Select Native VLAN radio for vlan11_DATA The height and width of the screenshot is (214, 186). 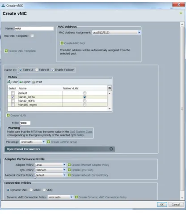[x=85, y=97]
